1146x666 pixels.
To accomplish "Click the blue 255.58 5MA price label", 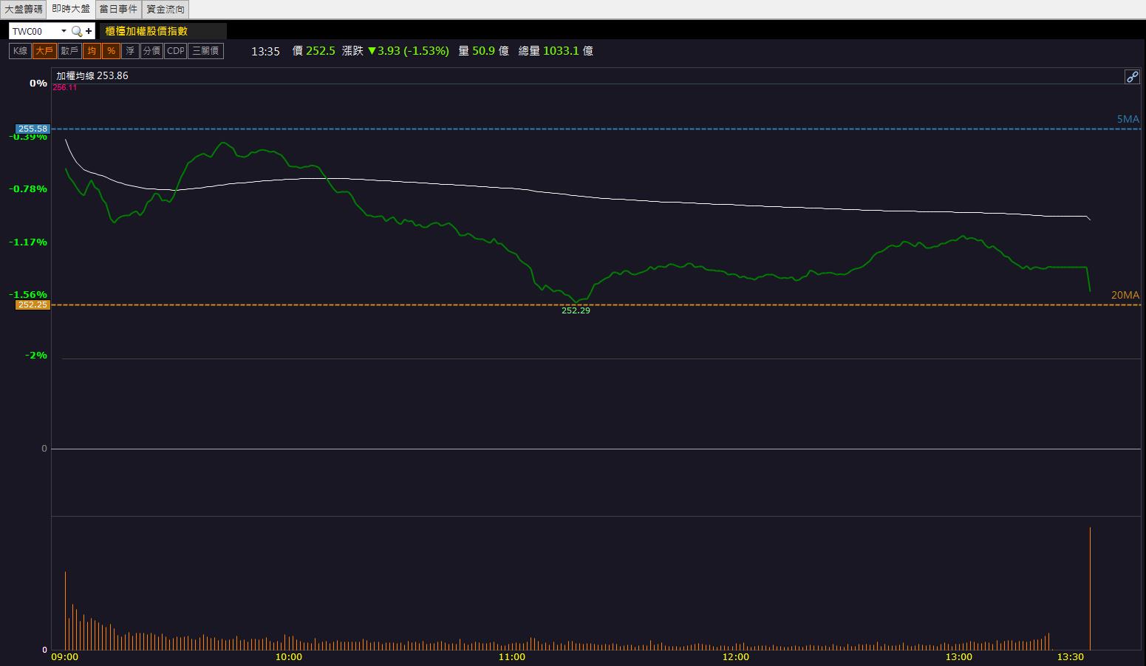I will [x=33, y=129].
